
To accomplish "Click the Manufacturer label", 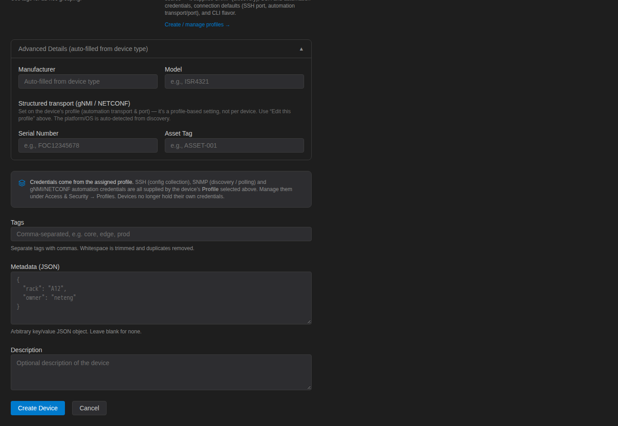I will pyautogui.click(x=37, y=69).
